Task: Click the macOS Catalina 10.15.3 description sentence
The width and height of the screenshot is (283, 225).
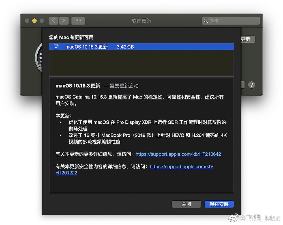Action: point(140,100)
